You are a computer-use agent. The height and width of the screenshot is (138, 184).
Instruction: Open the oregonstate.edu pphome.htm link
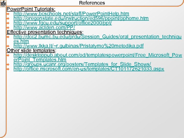tap(81, 18)
